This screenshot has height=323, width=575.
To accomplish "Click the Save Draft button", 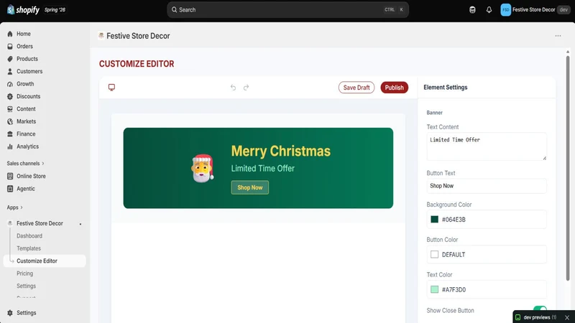I will tap(356, 88).
